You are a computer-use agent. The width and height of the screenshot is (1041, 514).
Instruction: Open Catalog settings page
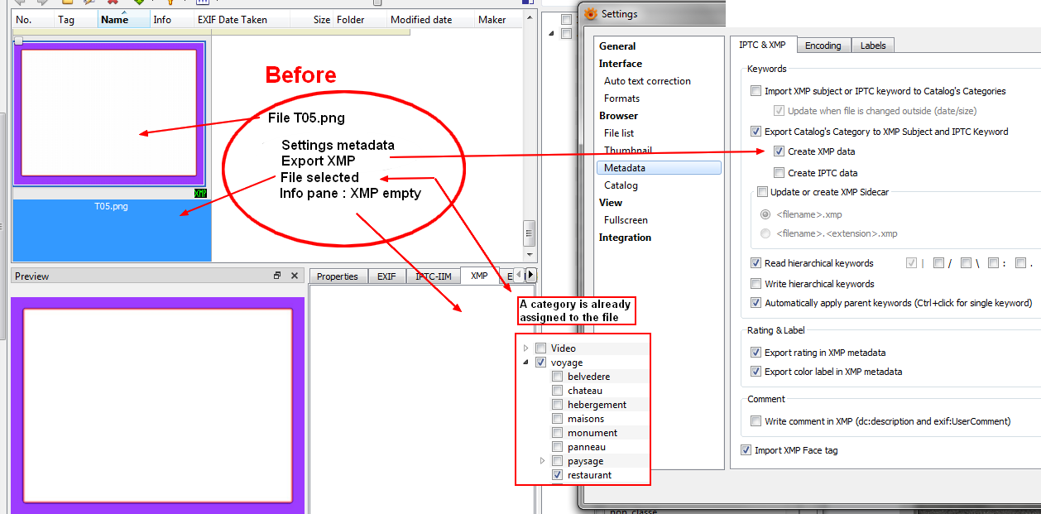tap(621, 185)
